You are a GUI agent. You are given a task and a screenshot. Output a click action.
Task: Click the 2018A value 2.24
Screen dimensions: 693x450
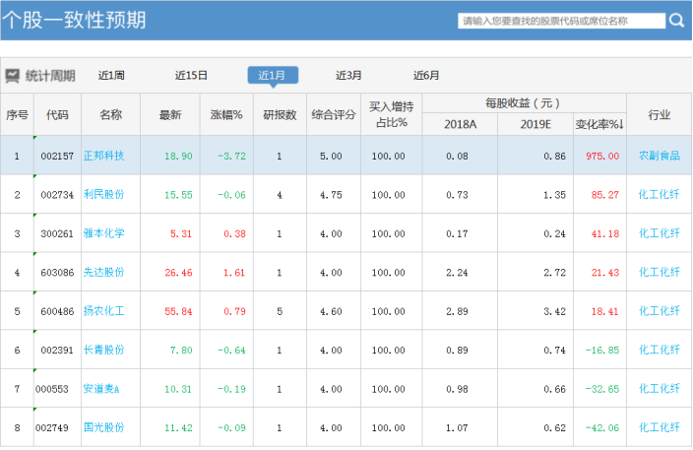pos(457,273)
